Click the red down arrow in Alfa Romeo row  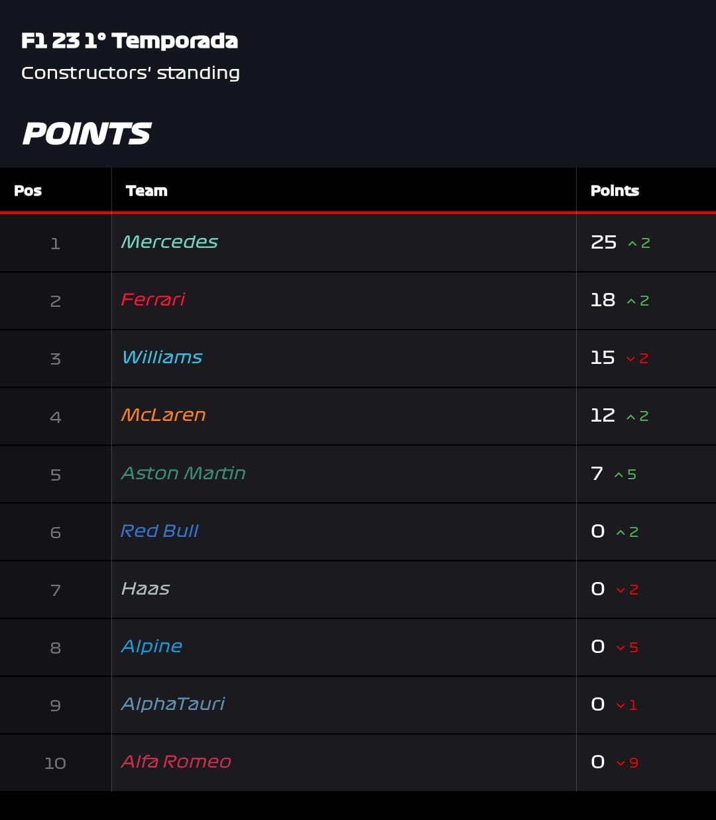coord(621,763)
